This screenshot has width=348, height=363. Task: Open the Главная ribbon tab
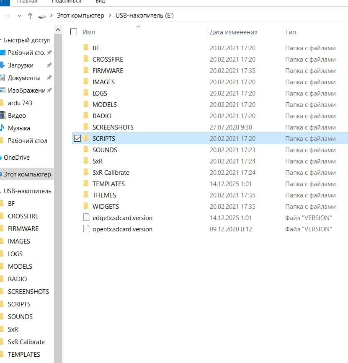pos(27,1)
